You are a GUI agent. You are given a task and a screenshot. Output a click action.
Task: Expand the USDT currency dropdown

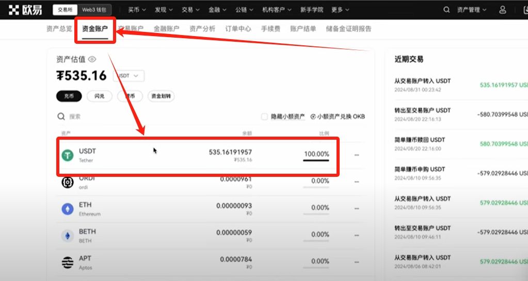point(129,76)
